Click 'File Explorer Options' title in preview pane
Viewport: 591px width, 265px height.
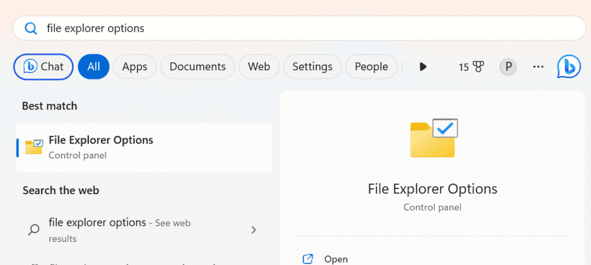tap(433, 188)
